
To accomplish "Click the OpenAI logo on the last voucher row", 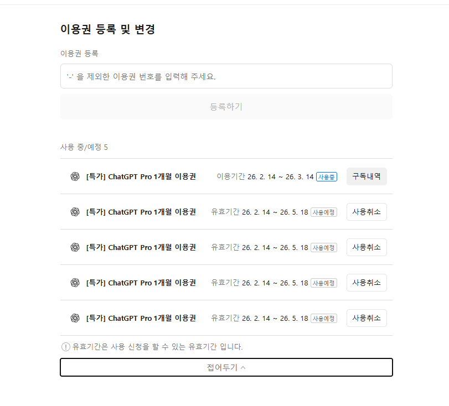I will click(x=74, y=317).
